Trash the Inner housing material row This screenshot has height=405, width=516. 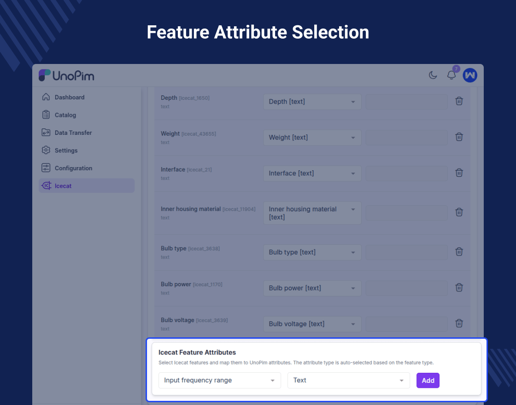459,213
